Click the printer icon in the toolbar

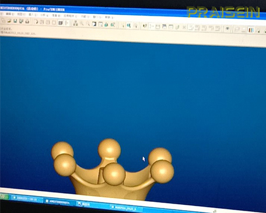click(x=27, y=22)
